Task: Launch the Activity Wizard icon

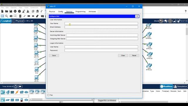Action: click(23, 11)
